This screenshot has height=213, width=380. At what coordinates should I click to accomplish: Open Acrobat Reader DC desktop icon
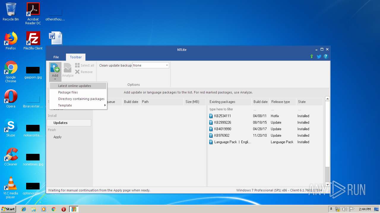33,14
